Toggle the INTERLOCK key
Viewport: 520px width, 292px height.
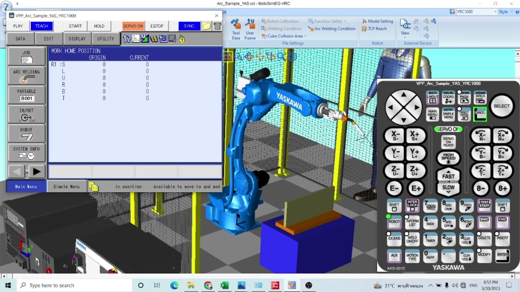pyautogui.click(x=412, y=206)
